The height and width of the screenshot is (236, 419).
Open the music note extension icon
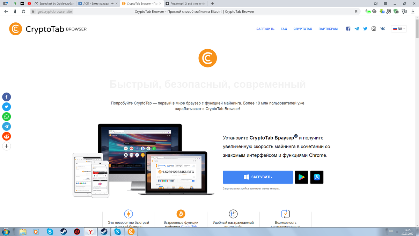coord(389,11)
